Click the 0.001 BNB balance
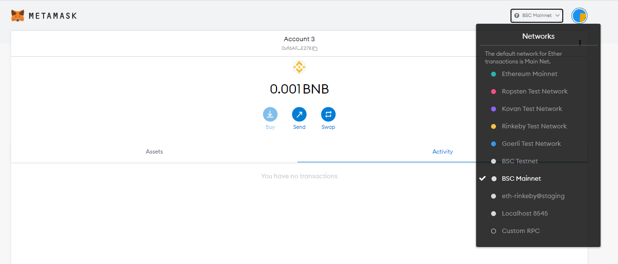Image resolution: width=618 pixels, height=264 pixels. (299, 89)
